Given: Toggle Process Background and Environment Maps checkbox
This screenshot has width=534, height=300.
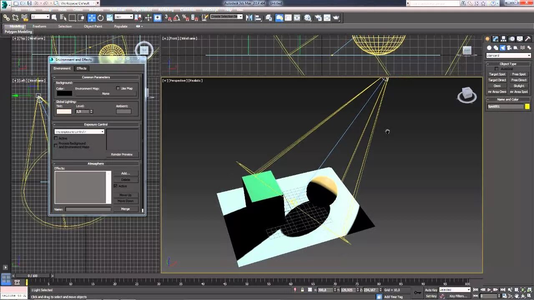Looking at the screenshot, I should click(56, 145).
